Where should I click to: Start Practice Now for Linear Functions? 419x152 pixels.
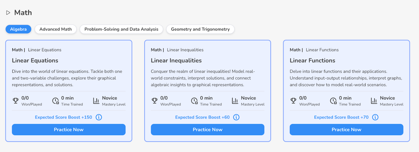(x=346, y=130)
